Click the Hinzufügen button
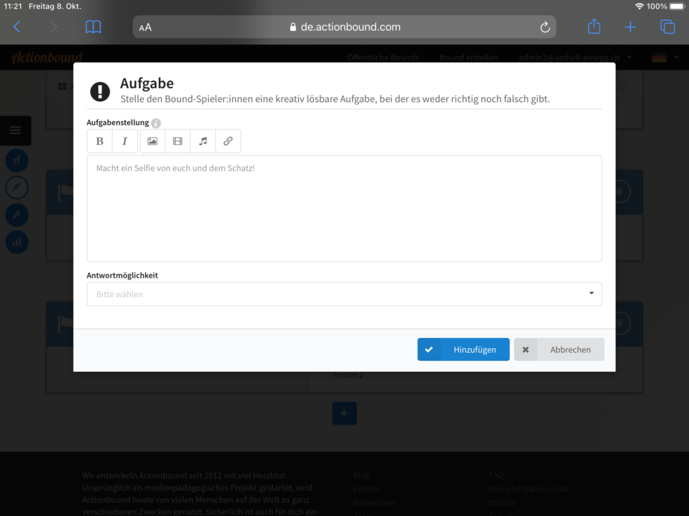The height and width of the screenshot is (516, 689). click(x=463, y=349)
